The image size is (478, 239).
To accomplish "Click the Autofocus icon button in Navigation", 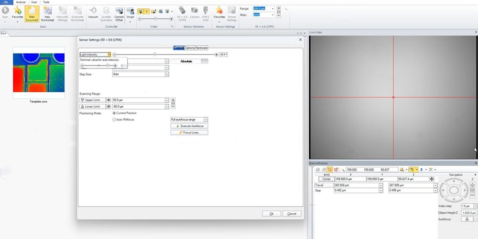I will pyautogui.click(x=467, y=219).
